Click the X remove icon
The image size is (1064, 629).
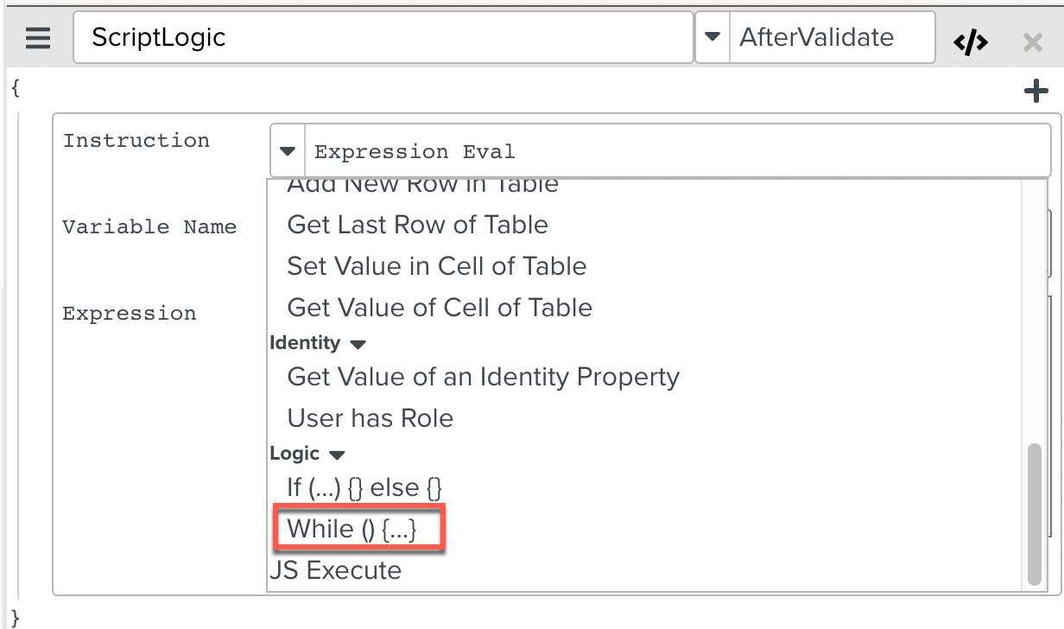(1032, 41)
